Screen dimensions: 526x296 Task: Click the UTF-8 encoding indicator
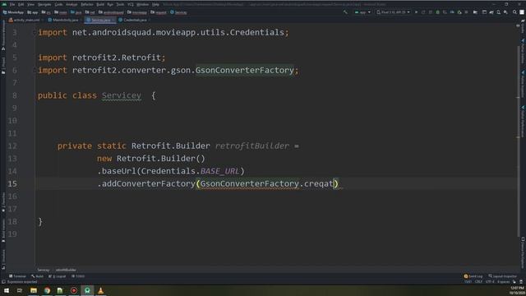click(490, 282)
